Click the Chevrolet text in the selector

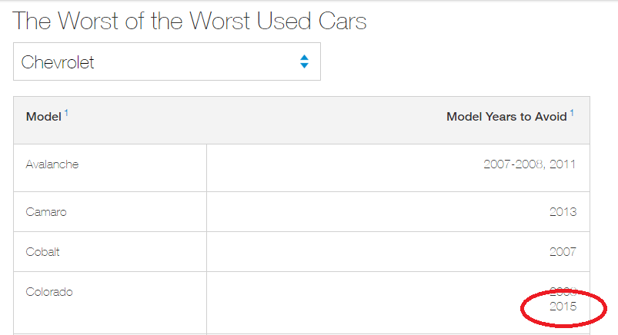click(58, 62)
